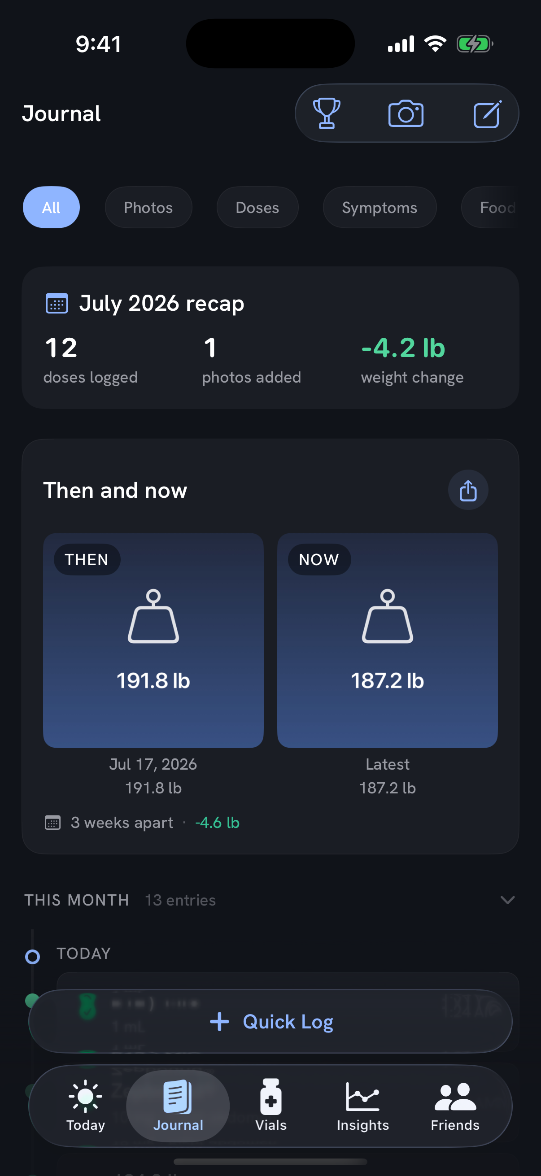This screenshot has height=1176, width=541.
Task: Show the Symptoms filter
Action: pyautogui.click(x=380, y=207)
